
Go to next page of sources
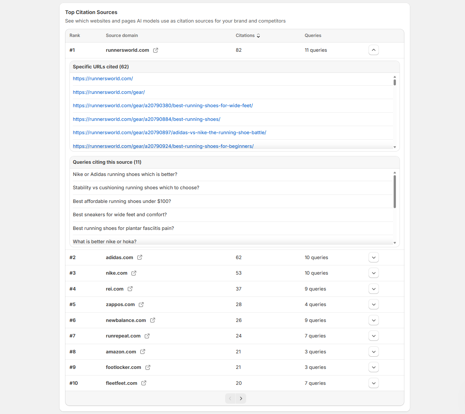pos(241,398)
